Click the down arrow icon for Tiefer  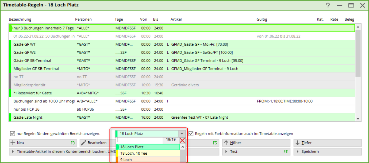(298, 143)
